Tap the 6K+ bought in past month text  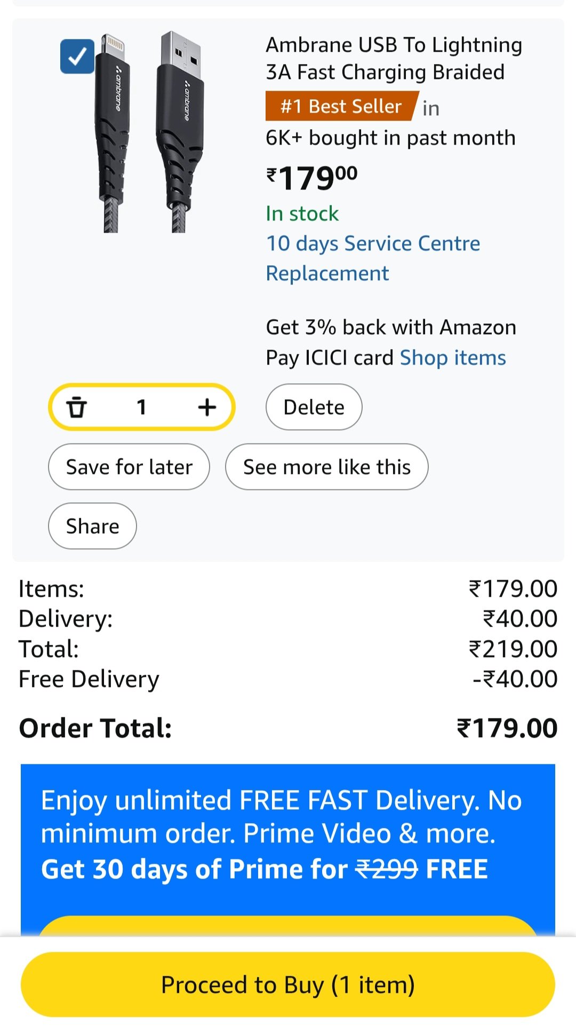click(x=390, y=138)
